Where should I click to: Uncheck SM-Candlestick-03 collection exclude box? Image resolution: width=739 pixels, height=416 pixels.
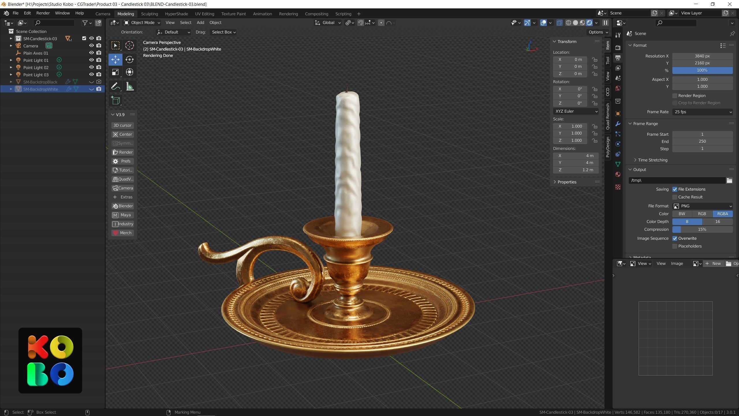84,38
